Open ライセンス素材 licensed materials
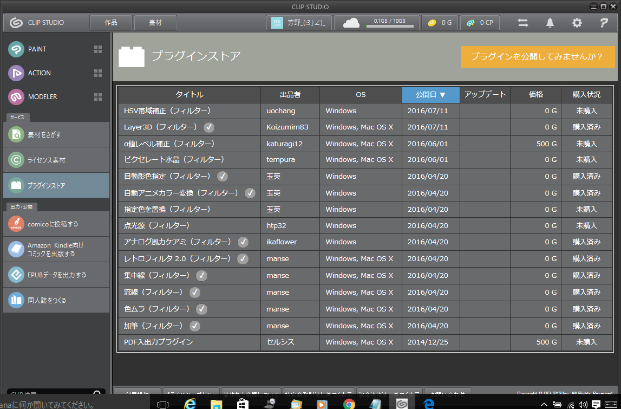 (x=56, y=160)
